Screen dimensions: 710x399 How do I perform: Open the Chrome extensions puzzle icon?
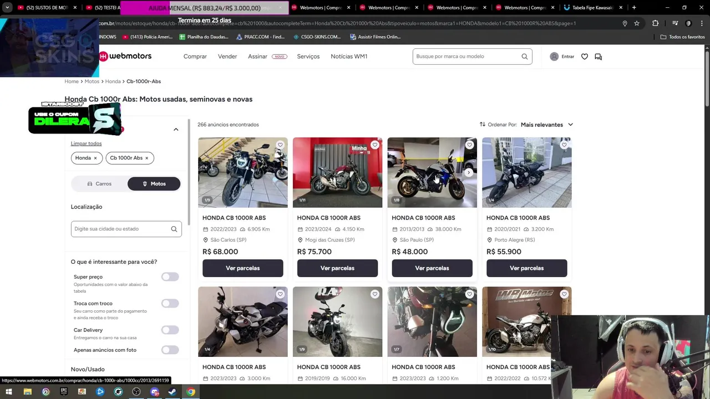(x=656, y=23)
